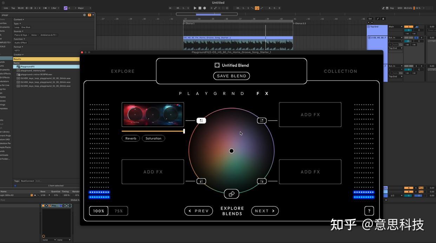The width and height of the screenshot is (436, 243).
Task: Click NEXT to advance to the next blend
Action: click(265, 211)
